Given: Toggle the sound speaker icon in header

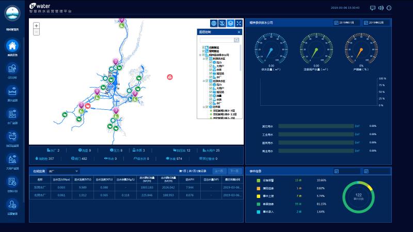Looking at the screenshot, I should [381, 8].
